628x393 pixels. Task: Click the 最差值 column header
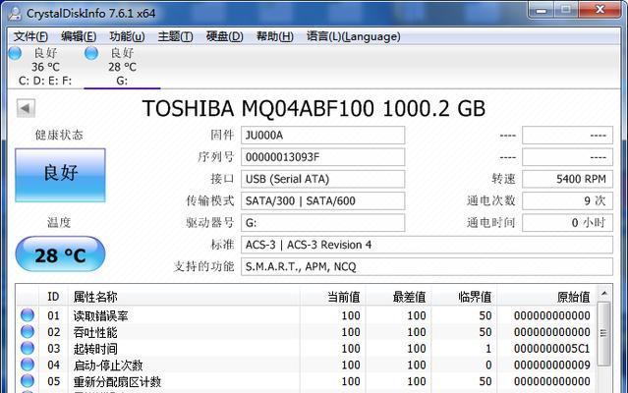[398, 297]
